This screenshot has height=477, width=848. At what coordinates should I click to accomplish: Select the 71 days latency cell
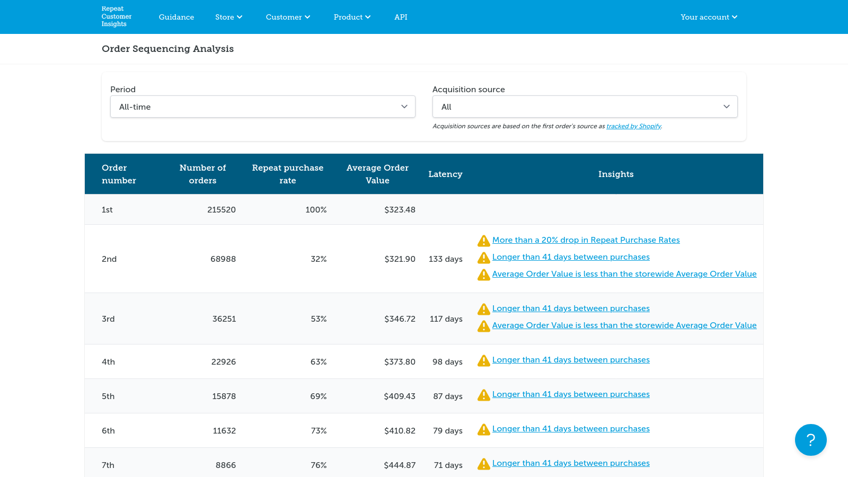point(448,465)
